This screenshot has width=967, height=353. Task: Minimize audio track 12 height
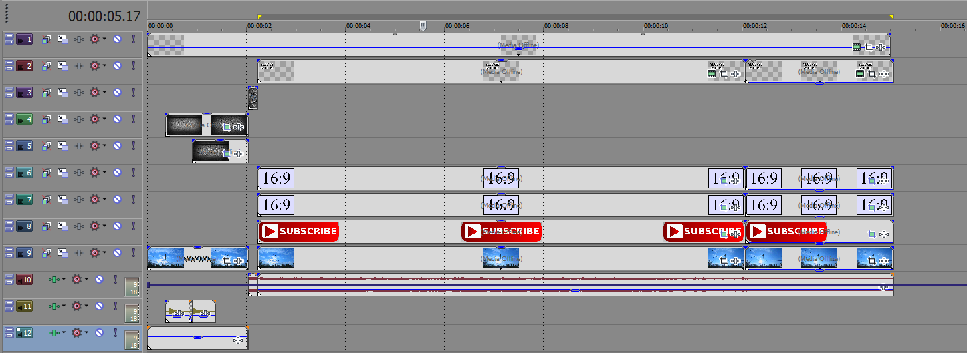[x=9, y=333]
